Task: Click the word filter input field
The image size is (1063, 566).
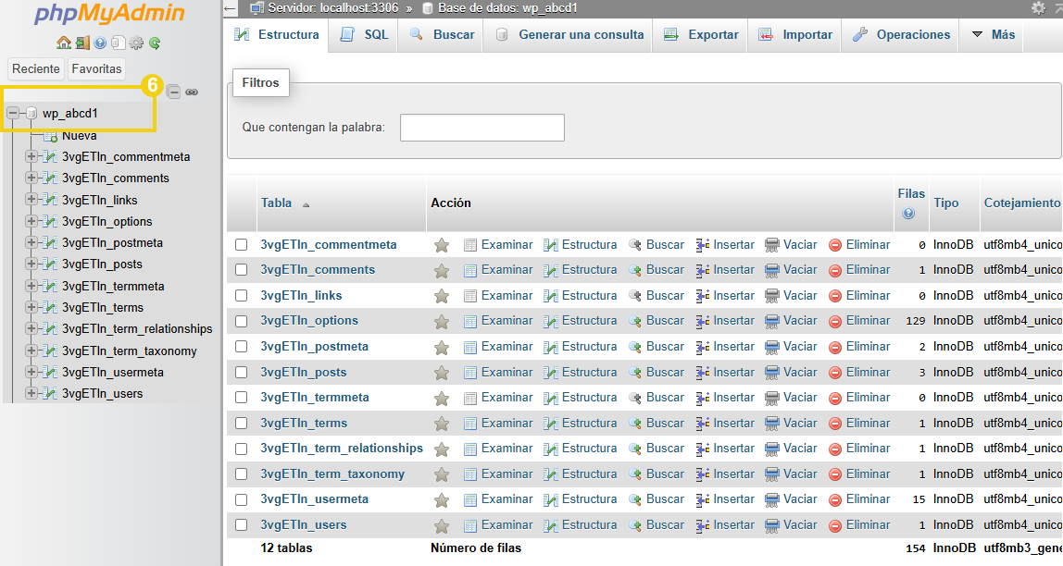Action: click(481, 128)
